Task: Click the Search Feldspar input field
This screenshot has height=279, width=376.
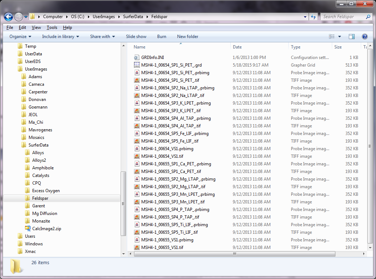Action: [343, 17]
